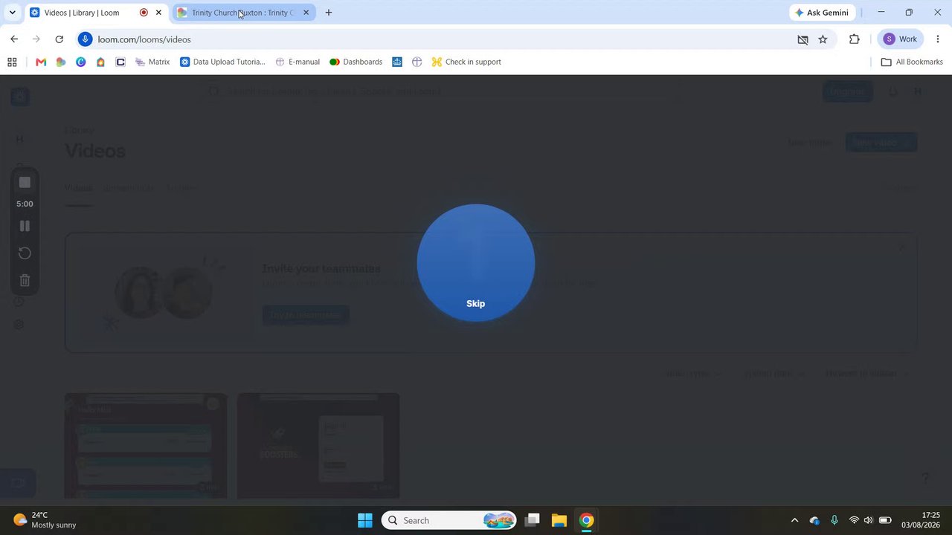Open the All Bookmarks folder
This screenshot has height=535, width=952.
tap(912, 62)
